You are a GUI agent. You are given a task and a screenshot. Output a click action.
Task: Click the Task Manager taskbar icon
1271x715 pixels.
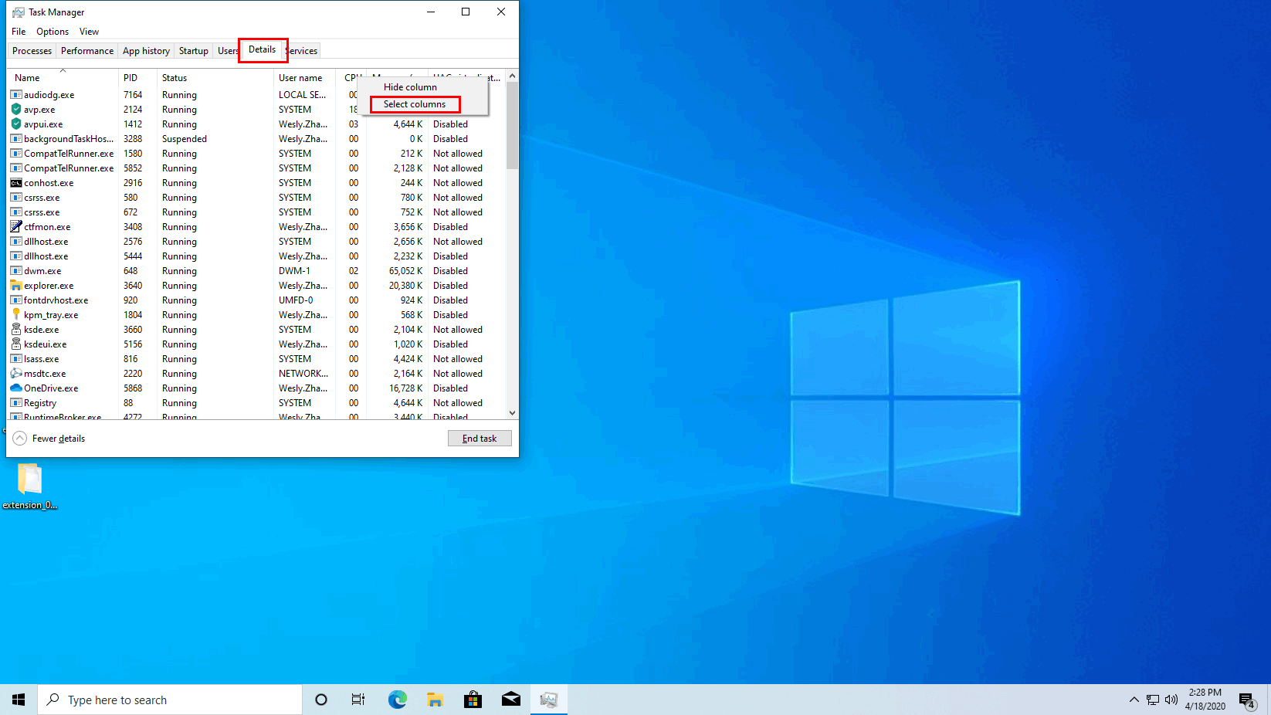548,700
